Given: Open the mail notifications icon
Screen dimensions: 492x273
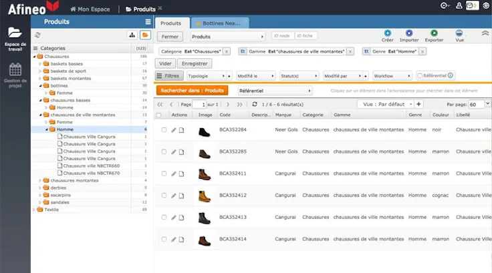Looking at the screenshot, I should click(472, 5).
